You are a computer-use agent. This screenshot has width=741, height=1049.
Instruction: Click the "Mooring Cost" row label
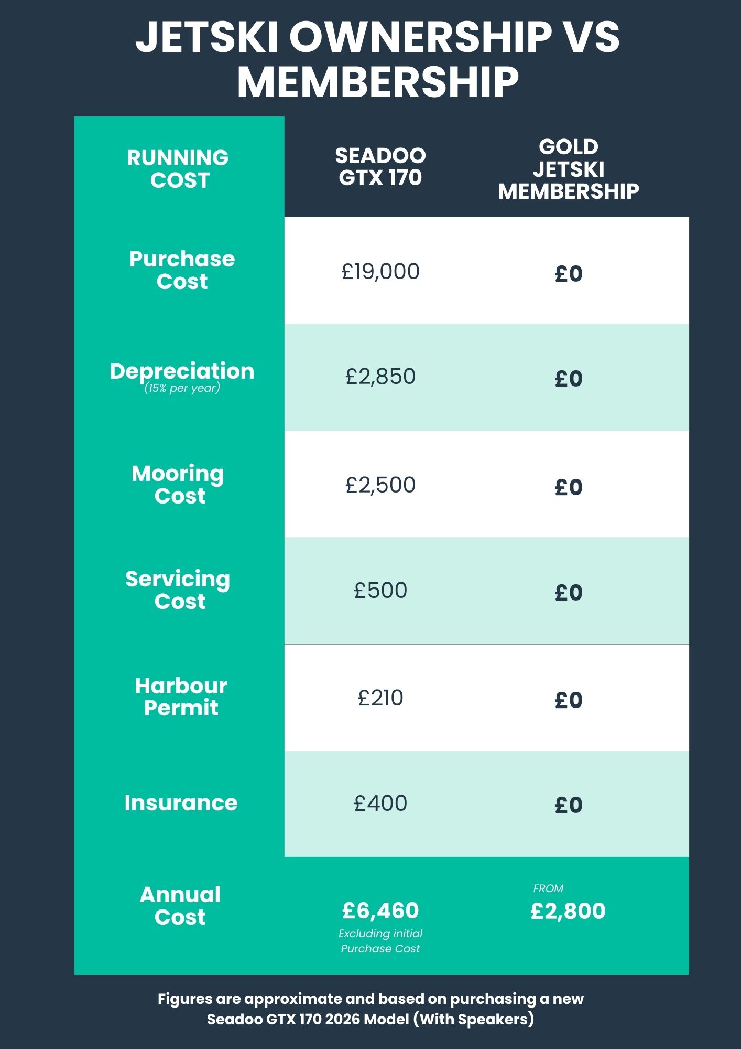tap(178, 484)
